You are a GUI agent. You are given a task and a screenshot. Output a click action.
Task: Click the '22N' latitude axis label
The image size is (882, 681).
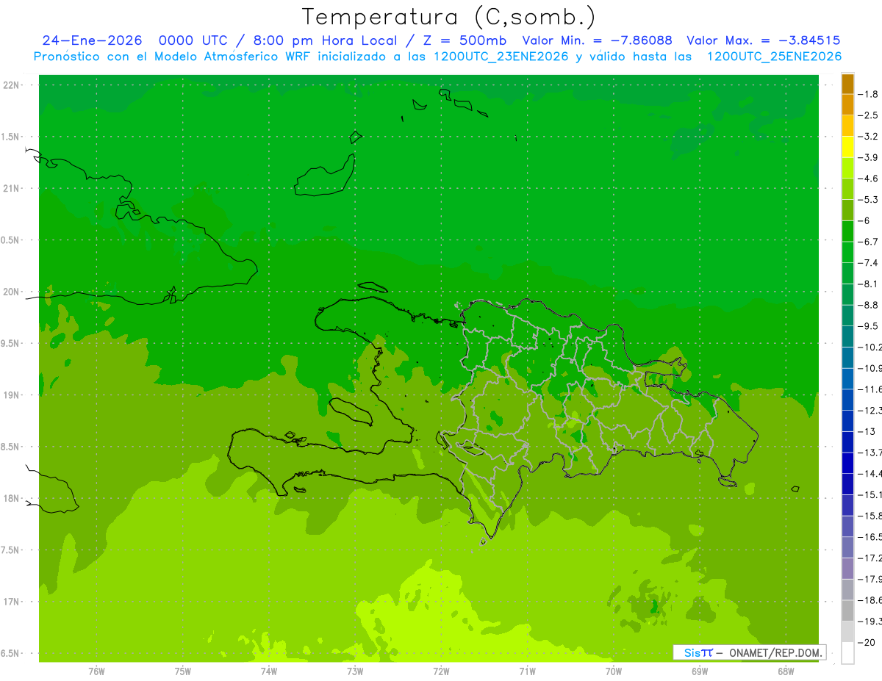point(11,85)
